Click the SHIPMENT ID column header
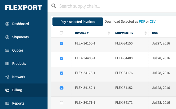176x109 pixels. coord(124,33)
